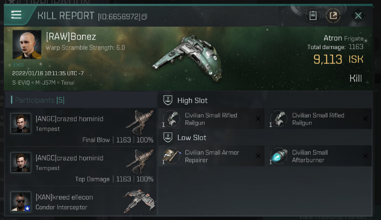Copy the kill report ID
Image resolution: width=381 pixels, height=220 pixels.
coord(145,17)
